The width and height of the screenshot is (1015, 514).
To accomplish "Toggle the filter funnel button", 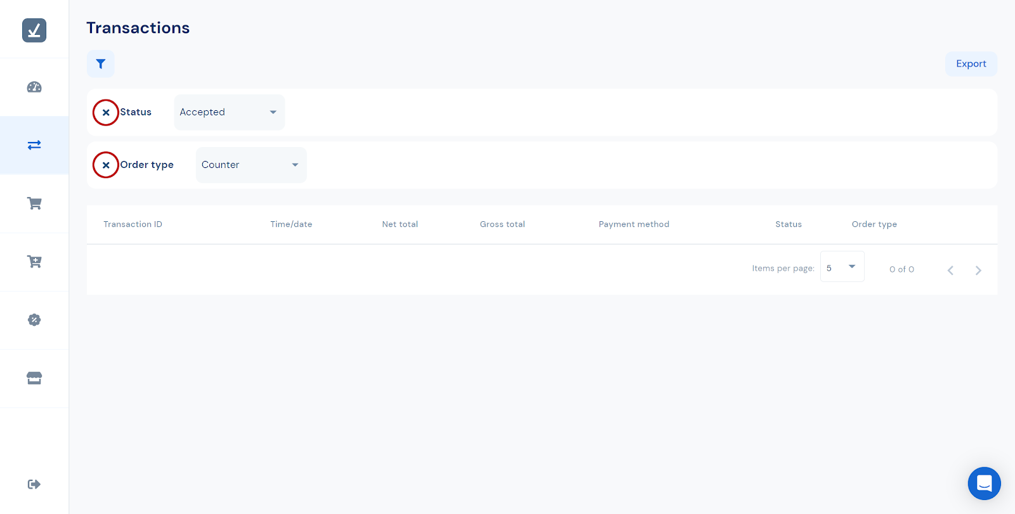I will coord(101,64).
